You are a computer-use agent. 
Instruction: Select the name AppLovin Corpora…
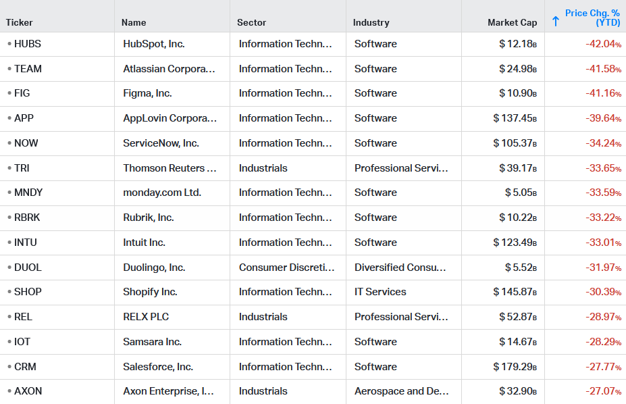tap(170, 118)
